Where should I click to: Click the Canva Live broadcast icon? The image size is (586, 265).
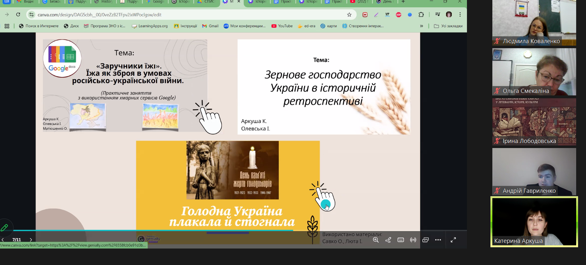click(413, 240)
